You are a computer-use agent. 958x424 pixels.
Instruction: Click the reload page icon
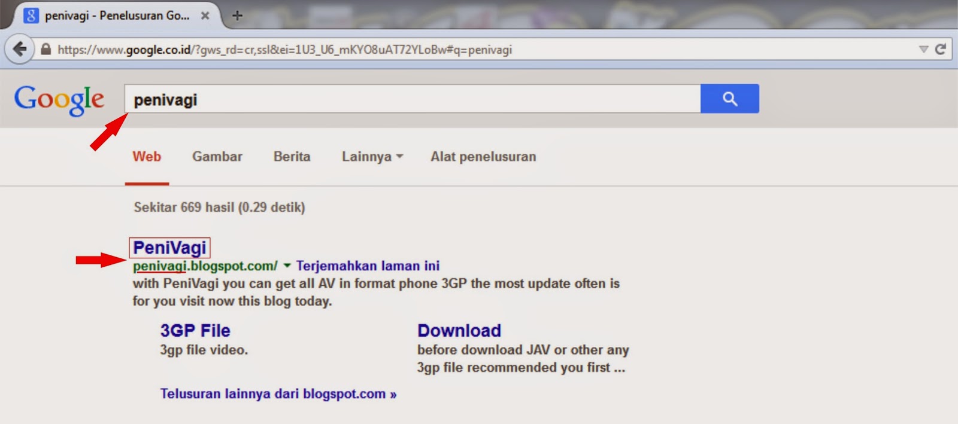click(941, 49)
